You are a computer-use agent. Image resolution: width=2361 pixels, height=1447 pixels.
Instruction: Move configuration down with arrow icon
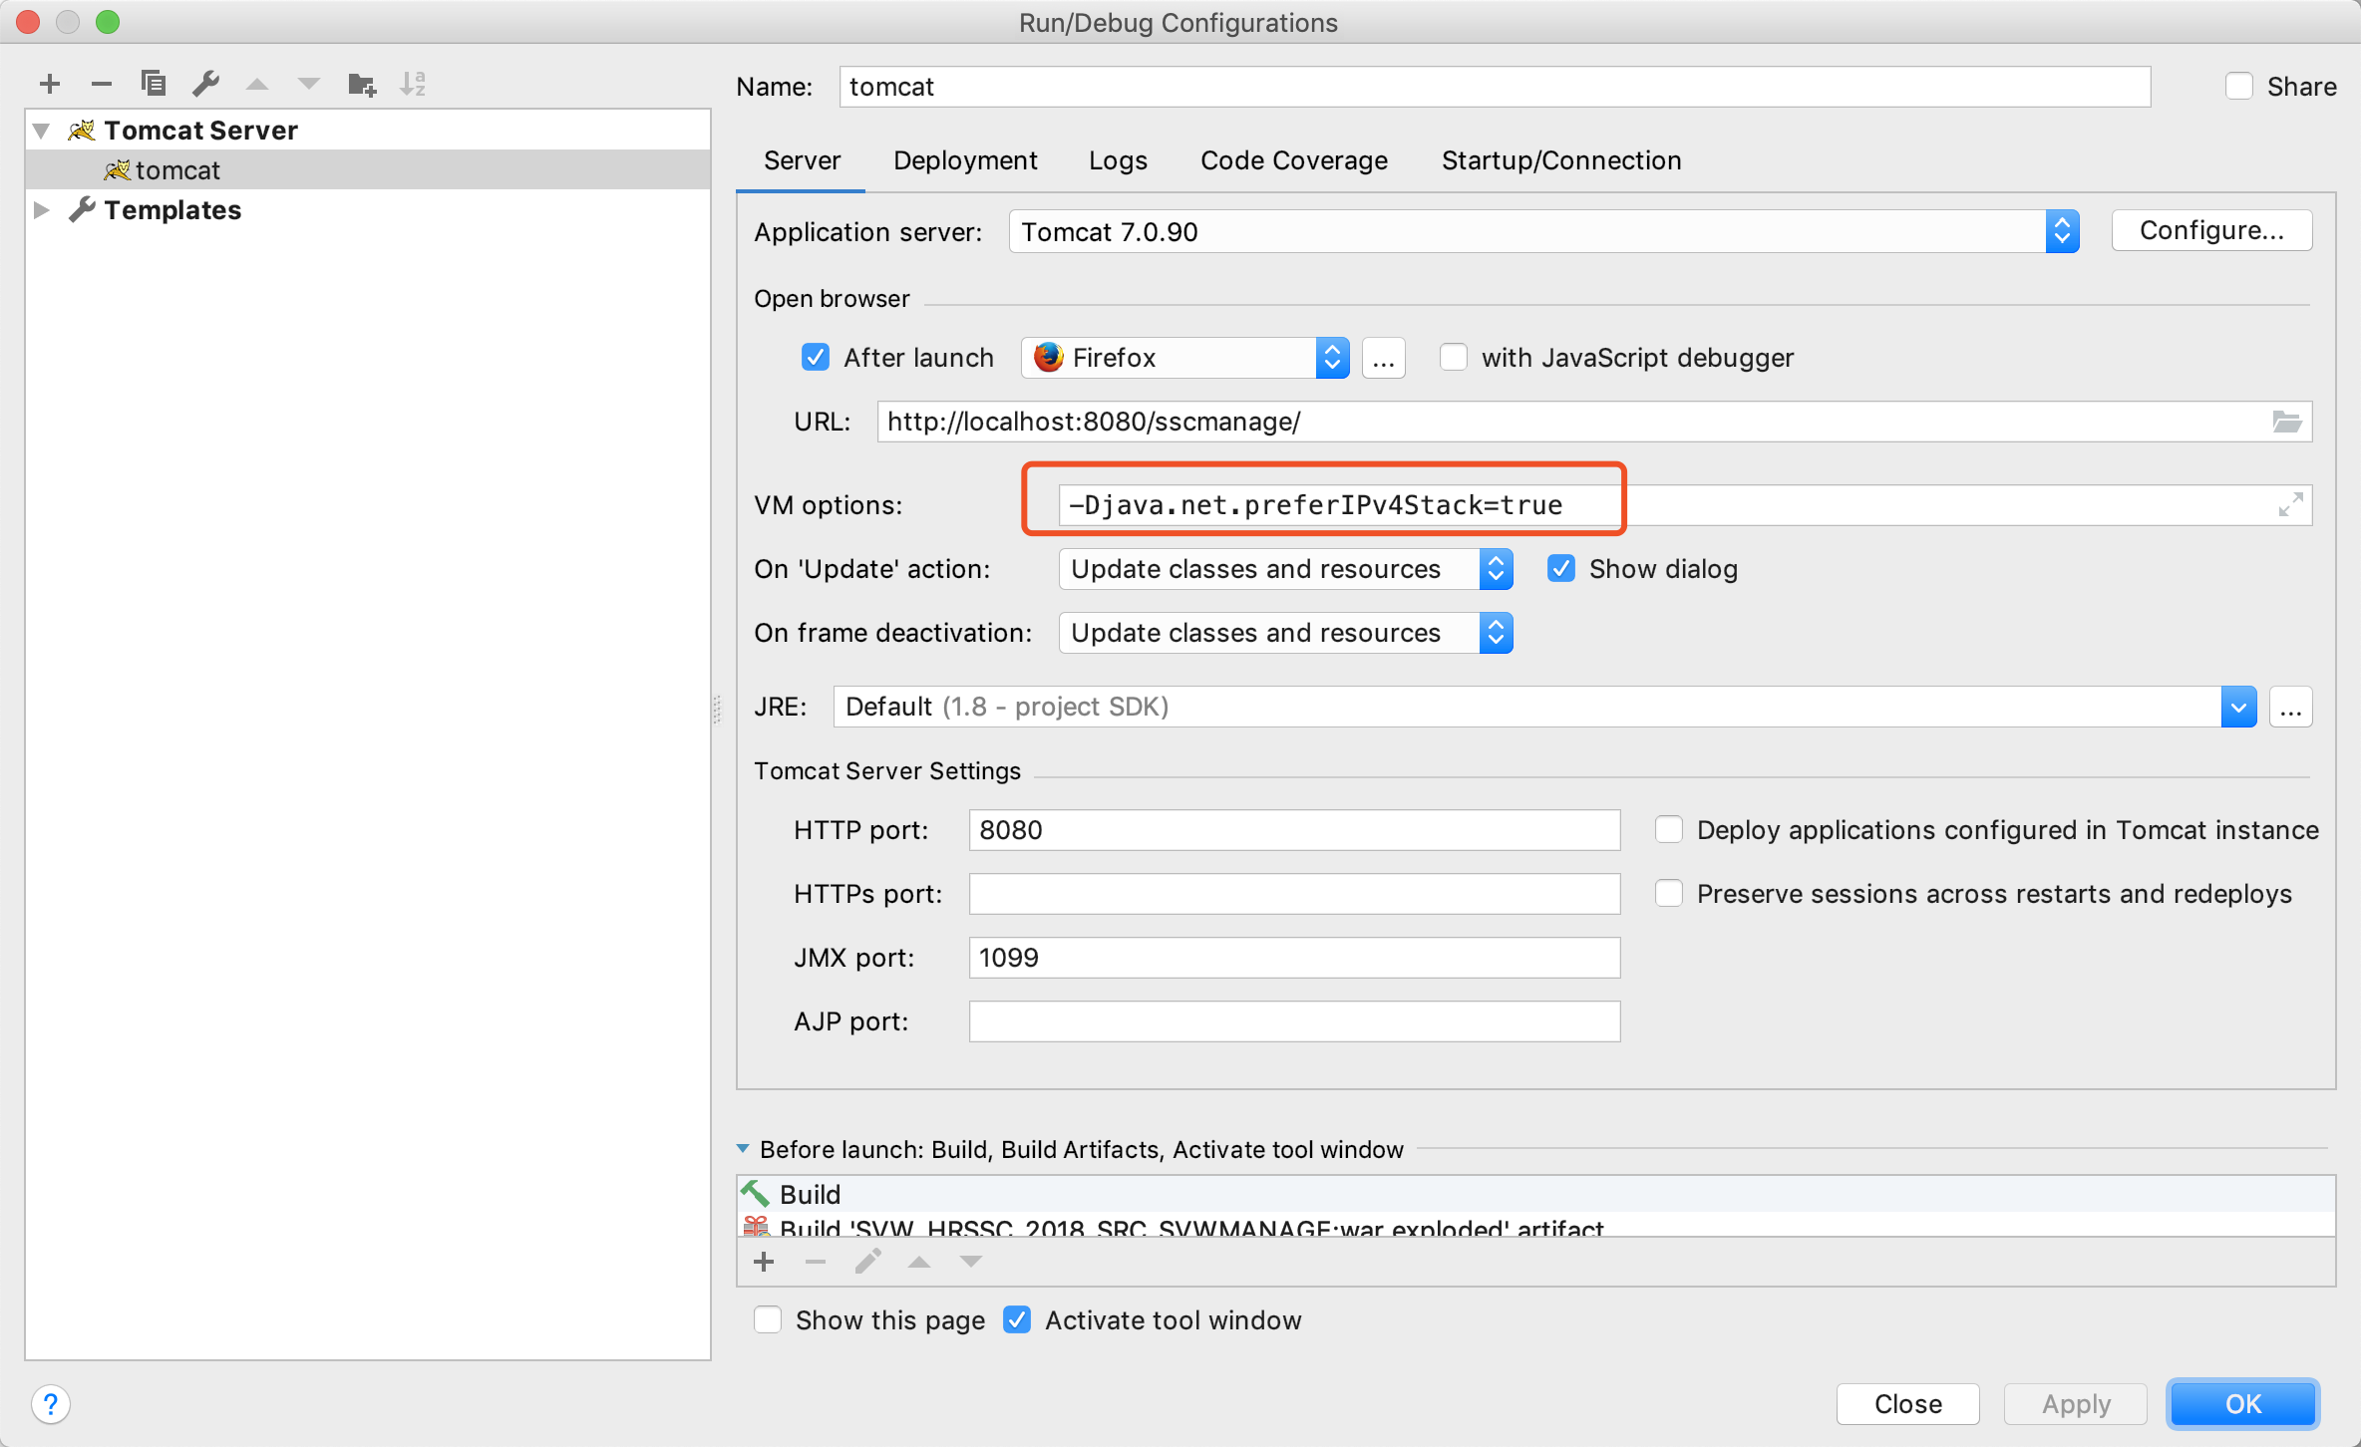[309, 84]
